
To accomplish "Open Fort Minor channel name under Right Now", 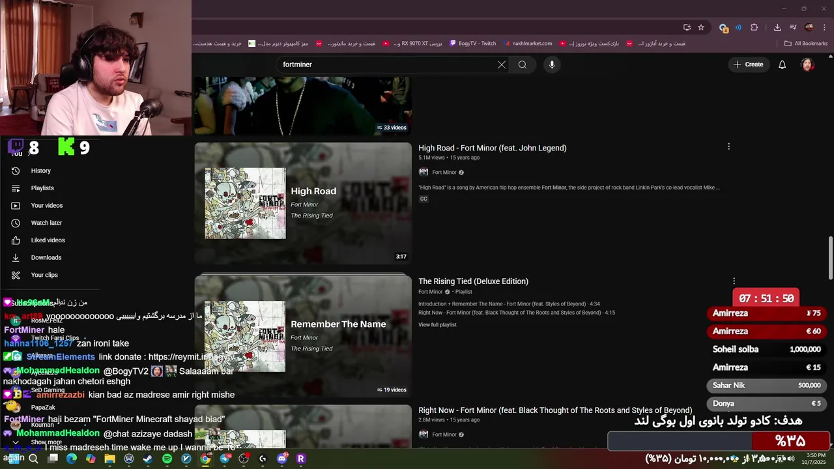I will [444, 434].
